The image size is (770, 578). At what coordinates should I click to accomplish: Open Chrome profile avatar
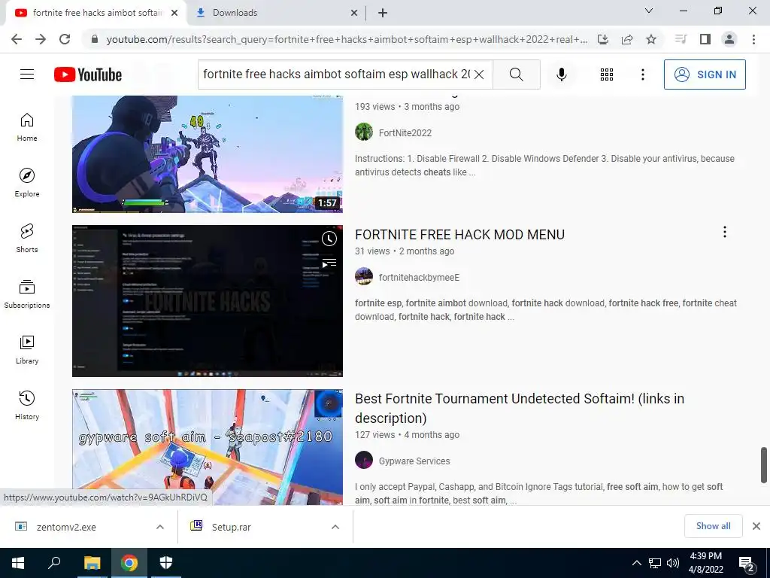click(x=729, y=39)
